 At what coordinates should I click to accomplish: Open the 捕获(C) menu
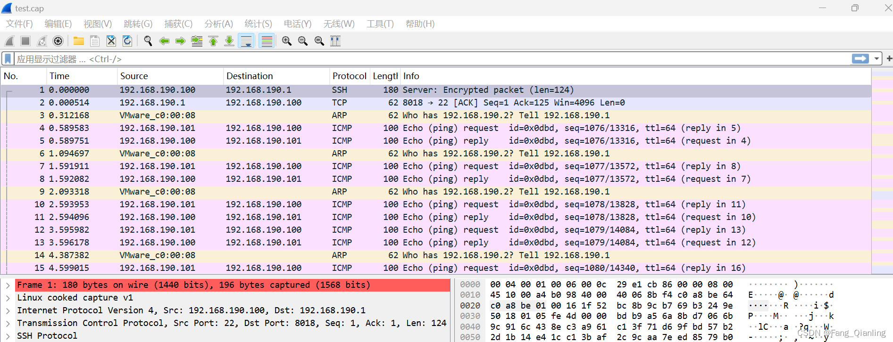(x=178, y=24)
